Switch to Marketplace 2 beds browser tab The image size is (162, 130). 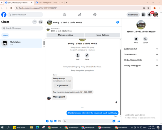click(49, 3)
